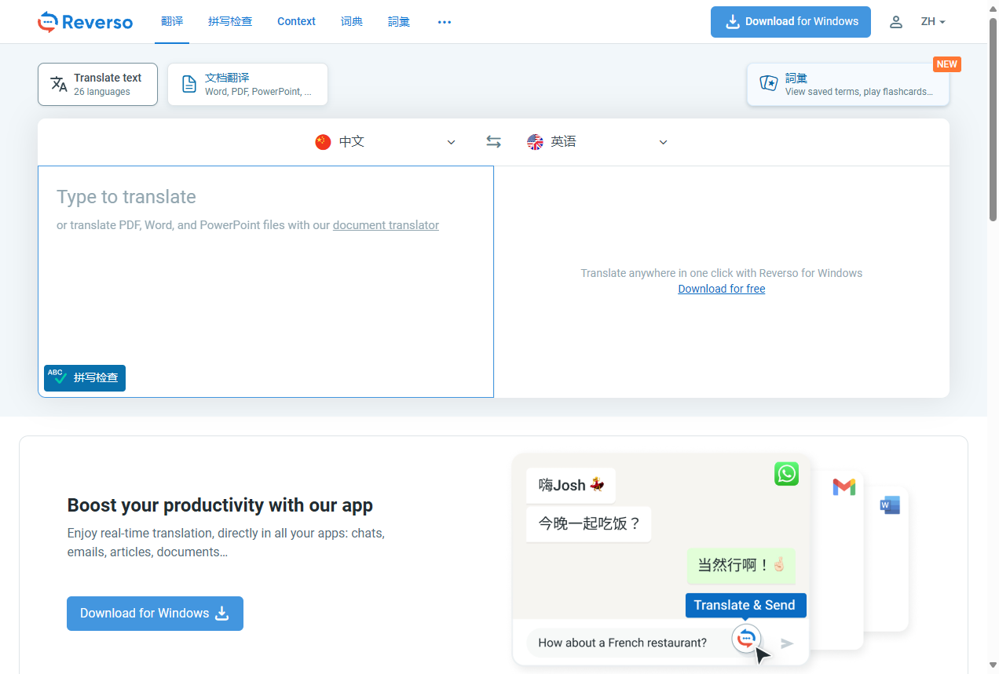Click the Reverso logo icon

click(x=48, y=22)
